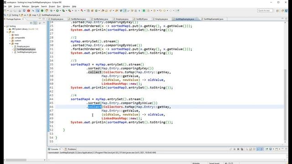Open the Window menu
This screenshot has width=292, height=164.
click(x=66, y=6)
